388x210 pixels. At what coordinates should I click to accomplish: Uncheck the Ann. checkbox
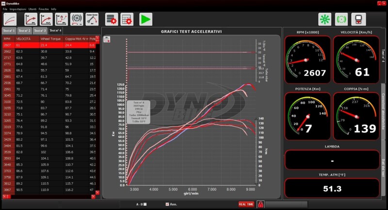pos(167,204)
